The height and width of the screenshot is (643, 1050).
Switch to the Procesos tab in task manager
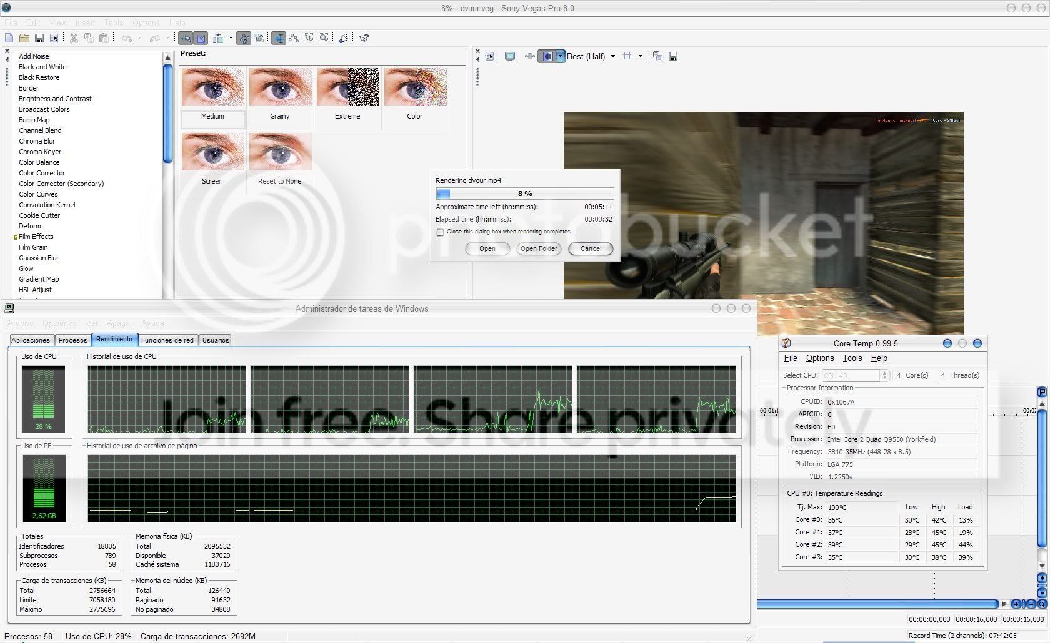[x=73, y=340]
